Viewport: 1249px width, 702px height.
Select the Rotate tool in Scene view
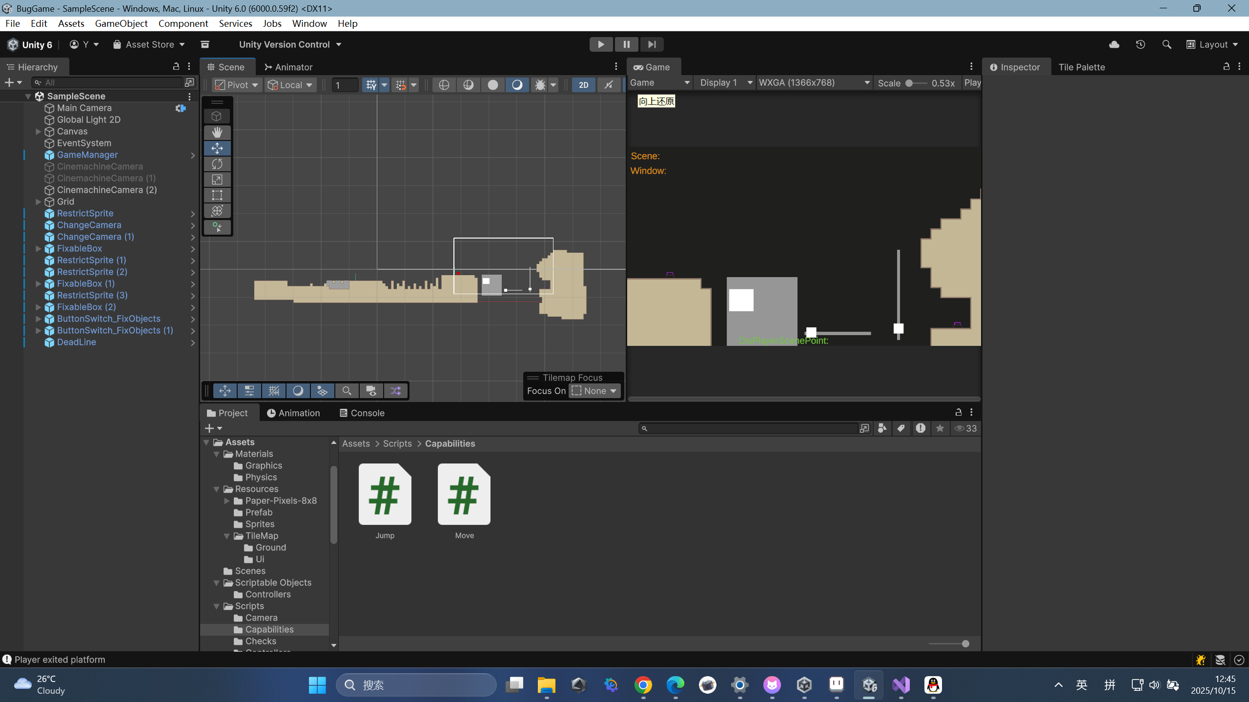coord(217,164)
